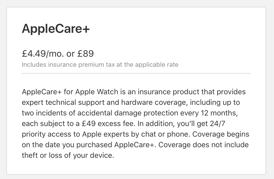Click "Coverage does not include" text
Viewport: 274px width, 179px height.
click(204, 145)
